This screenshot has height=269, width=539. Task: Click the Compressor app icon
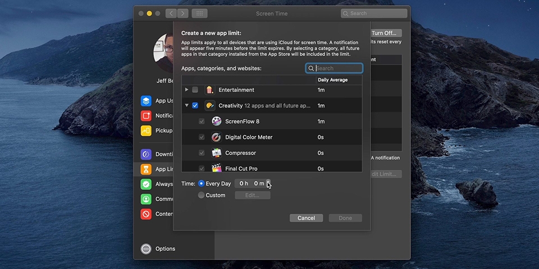(x=216, y=152)
